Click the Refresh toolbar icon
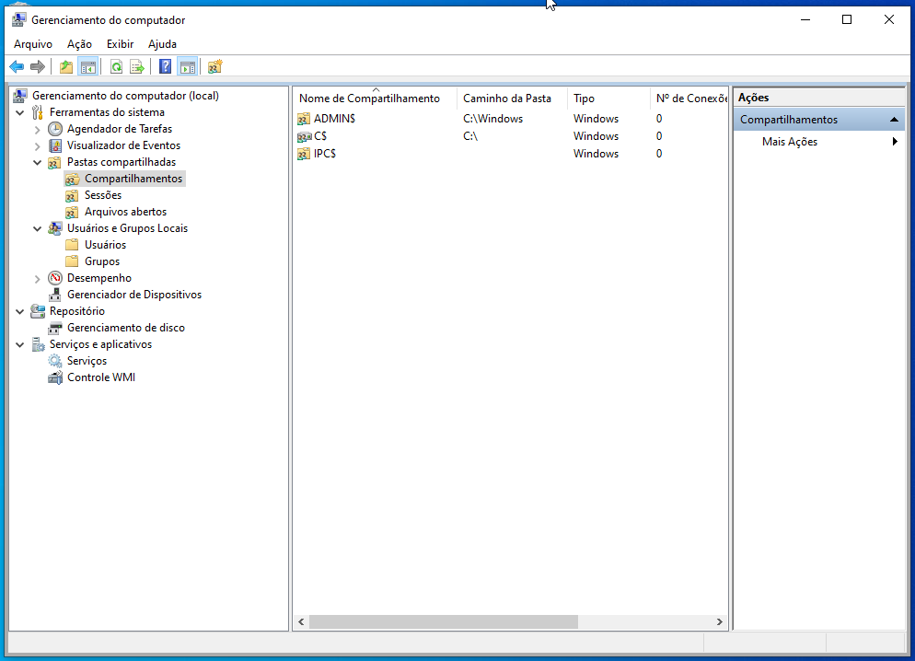 click(x=117, y=67)
